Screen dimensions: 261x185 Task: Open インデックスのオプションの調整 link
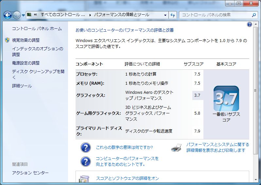tap(38, 51)
